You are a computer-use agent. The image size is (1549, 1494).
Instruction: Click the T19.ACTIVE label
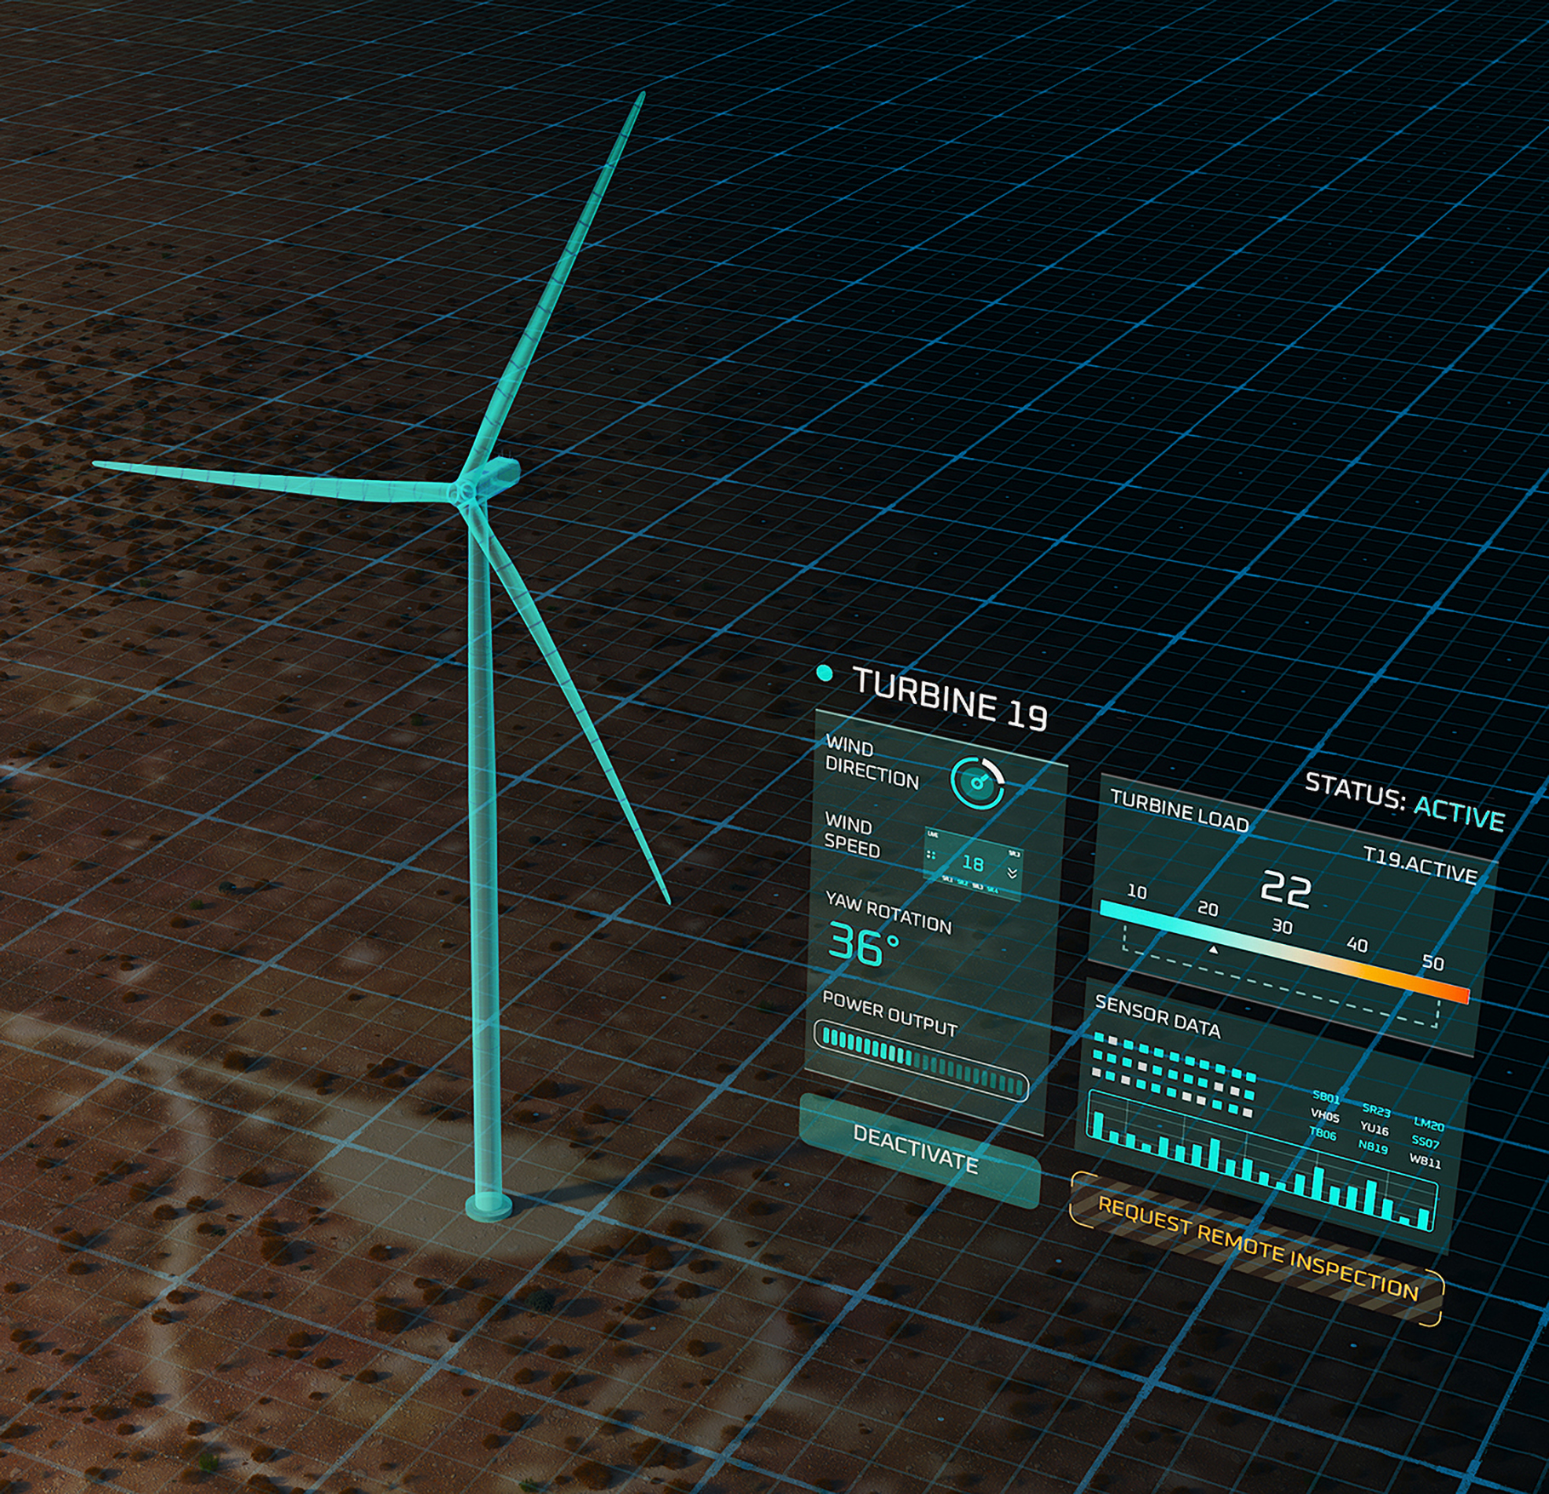(x=1420, y=866)
